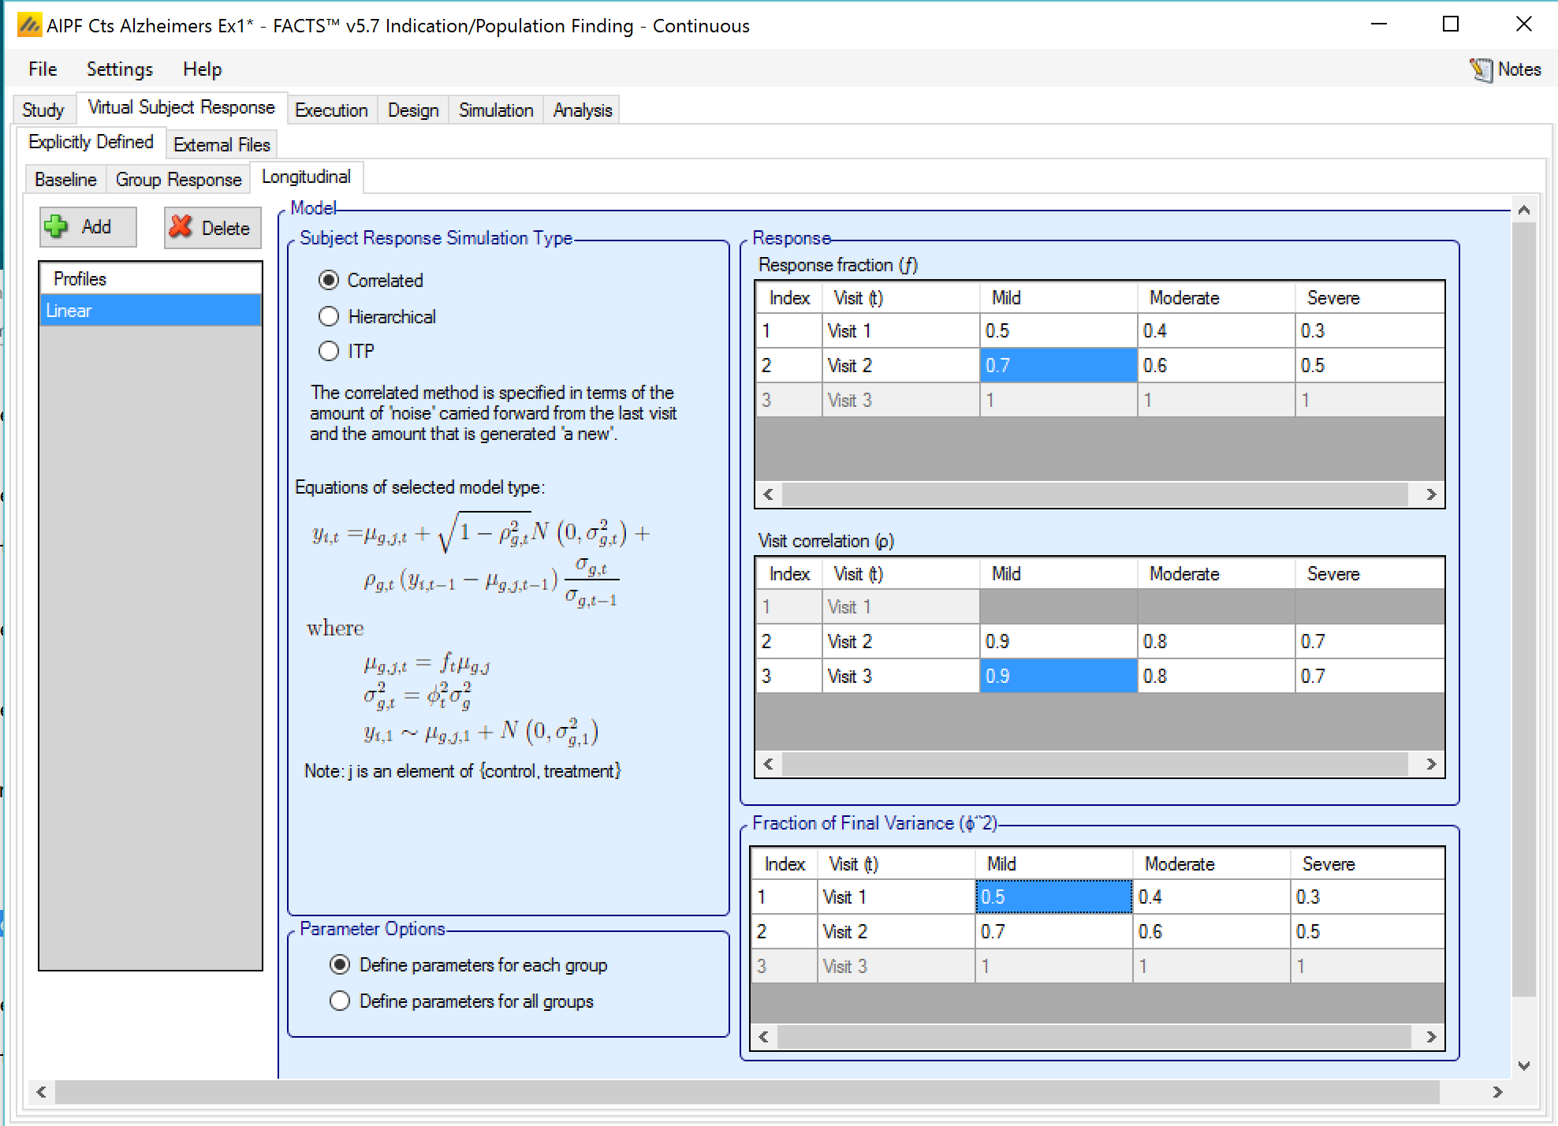1558x1126 pixels.
Task: Choose Define parameters for all groups
Action: [x=340, y=1001]
